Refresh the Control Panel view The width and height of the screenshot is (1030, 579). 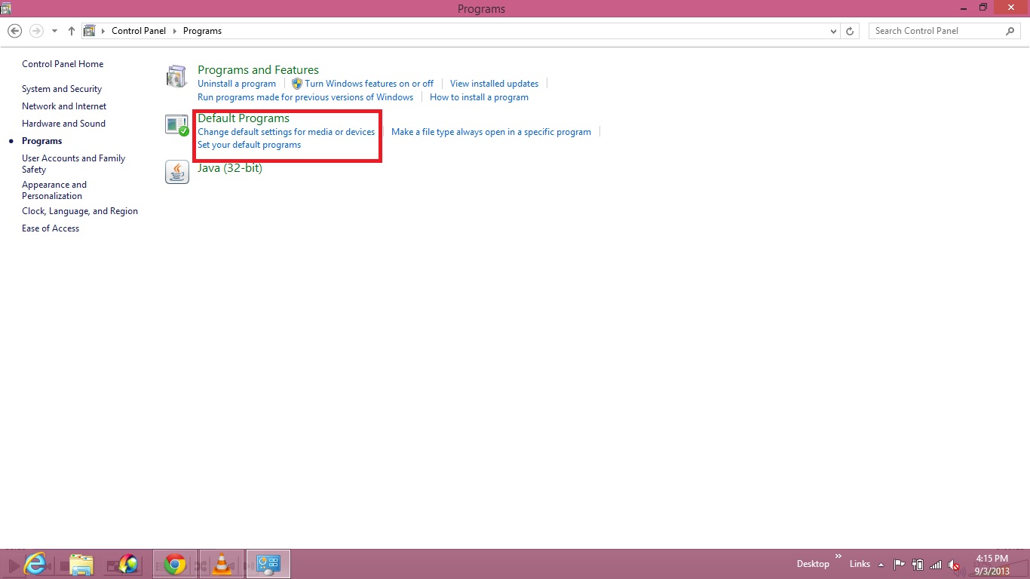[x=850, y=31]
